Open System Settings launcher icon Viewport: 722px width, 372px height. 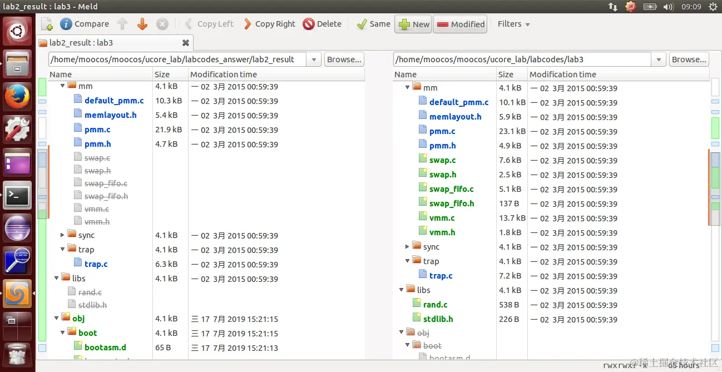coord(18,130)
